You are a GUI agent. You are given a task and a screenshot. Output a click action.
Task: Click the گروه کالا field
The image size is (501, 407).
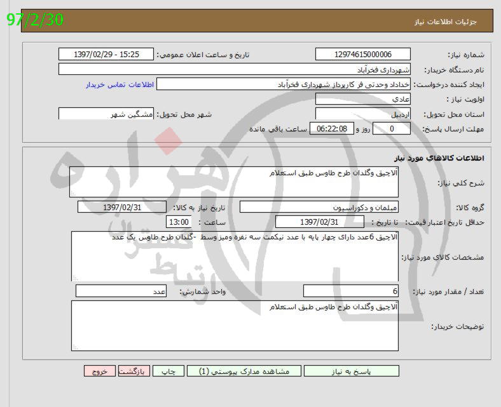pos(319,208)
